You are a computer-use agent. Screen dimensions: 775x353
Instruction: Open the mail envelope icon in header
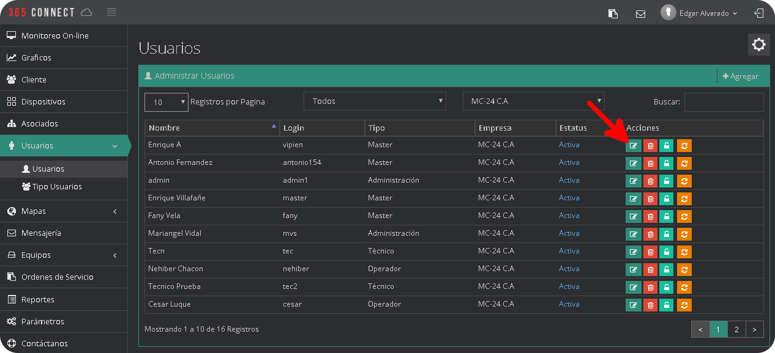(x=640, y=13)
